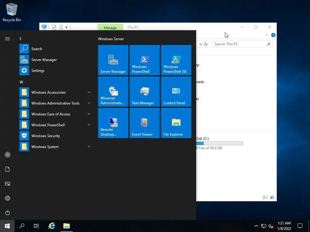
Task: Click the letter W app list header
Action: tap(21, 82)
